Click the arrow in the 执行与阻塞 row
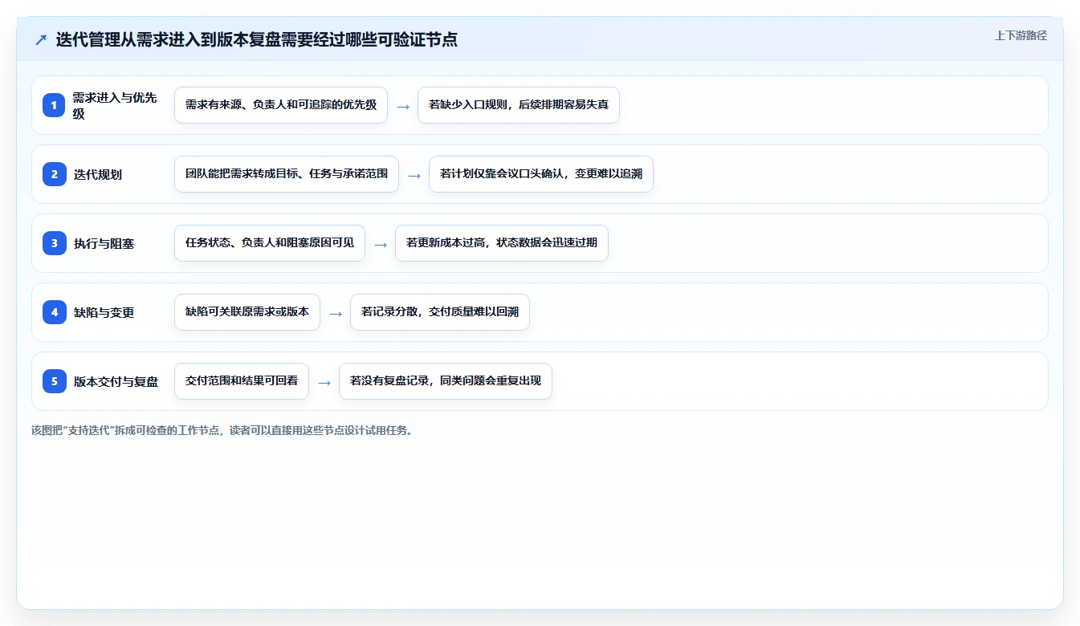The width and height of the screenshot is (1080, 626). [x=381, y=244]
